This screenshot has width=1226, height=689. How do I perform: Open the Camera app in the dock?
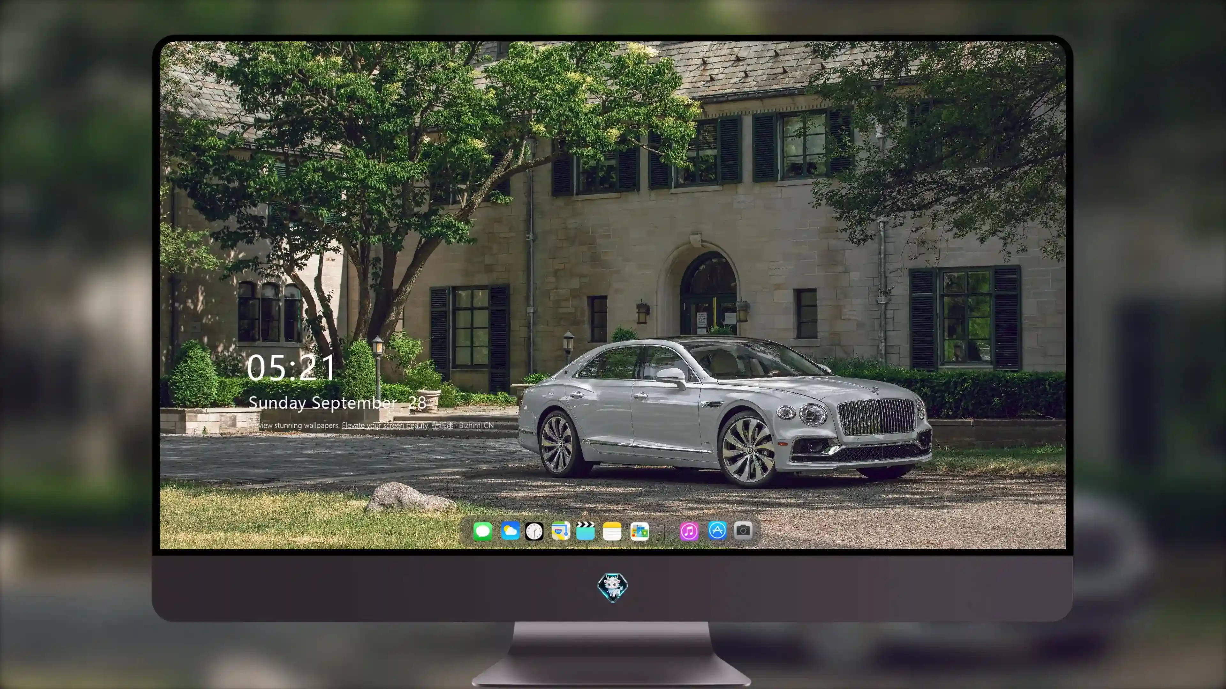tap(743, 530)
